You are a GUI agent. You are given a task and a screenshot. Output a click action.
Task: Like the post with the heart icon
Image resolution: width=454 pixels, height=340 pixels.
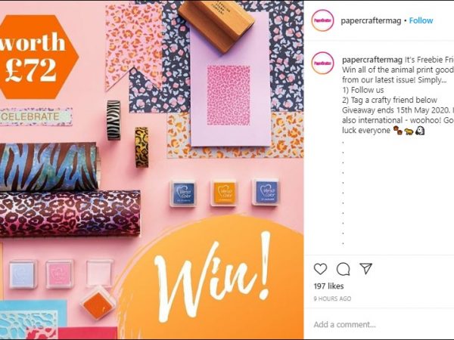[320, 269]
